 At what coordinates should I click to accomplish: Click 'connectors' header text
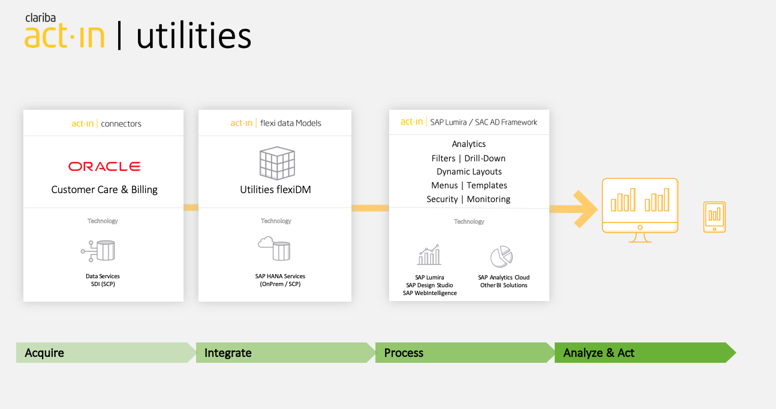(x=121, y=124)
